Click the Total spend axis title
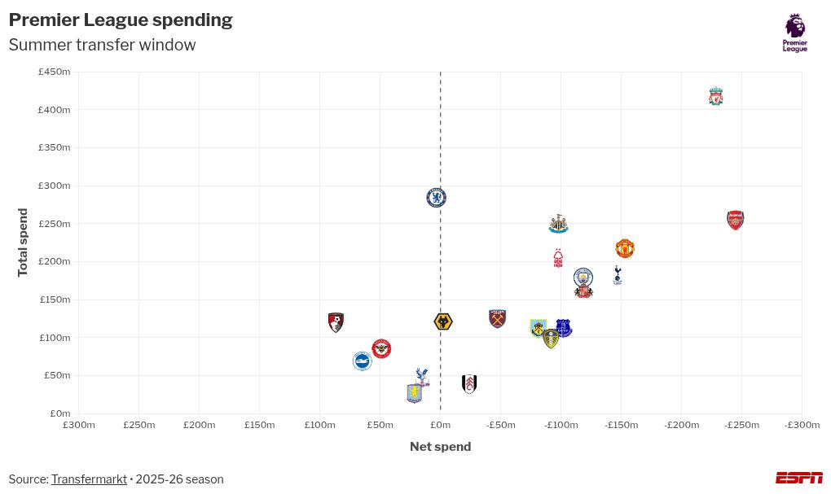This screenshot has width=831, height=494. click(23, 243)
